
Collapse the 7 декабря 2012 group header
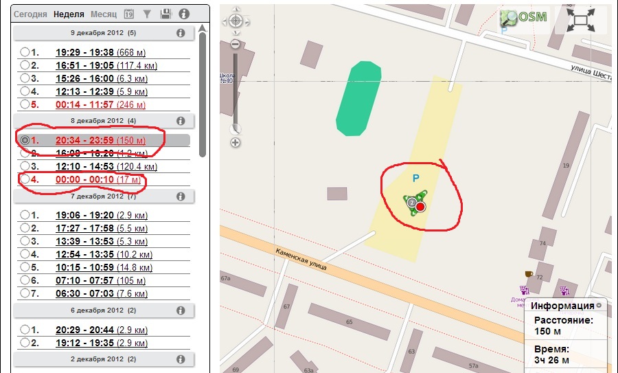[x=103, y=196]
